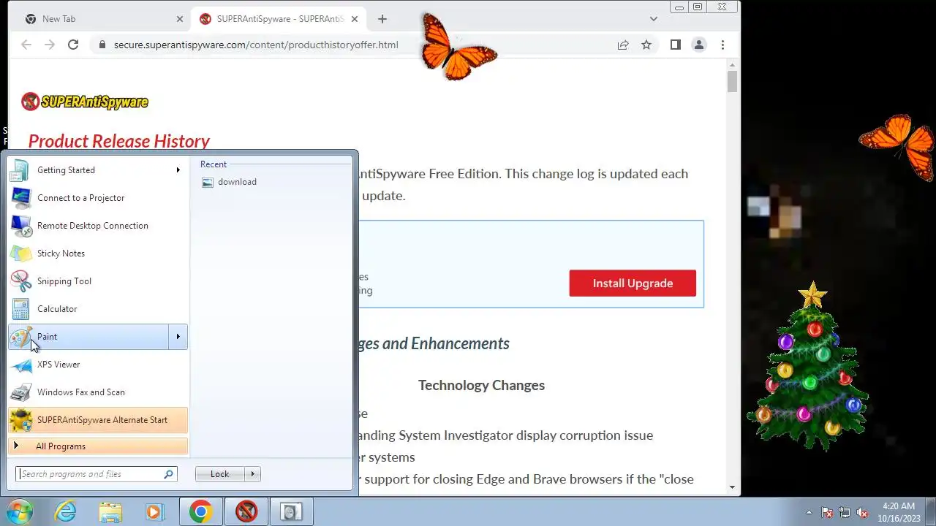Expand All Programs list
Image resolution: width=936 pixels, height=526 pixels.
click(x=98, y=446)
